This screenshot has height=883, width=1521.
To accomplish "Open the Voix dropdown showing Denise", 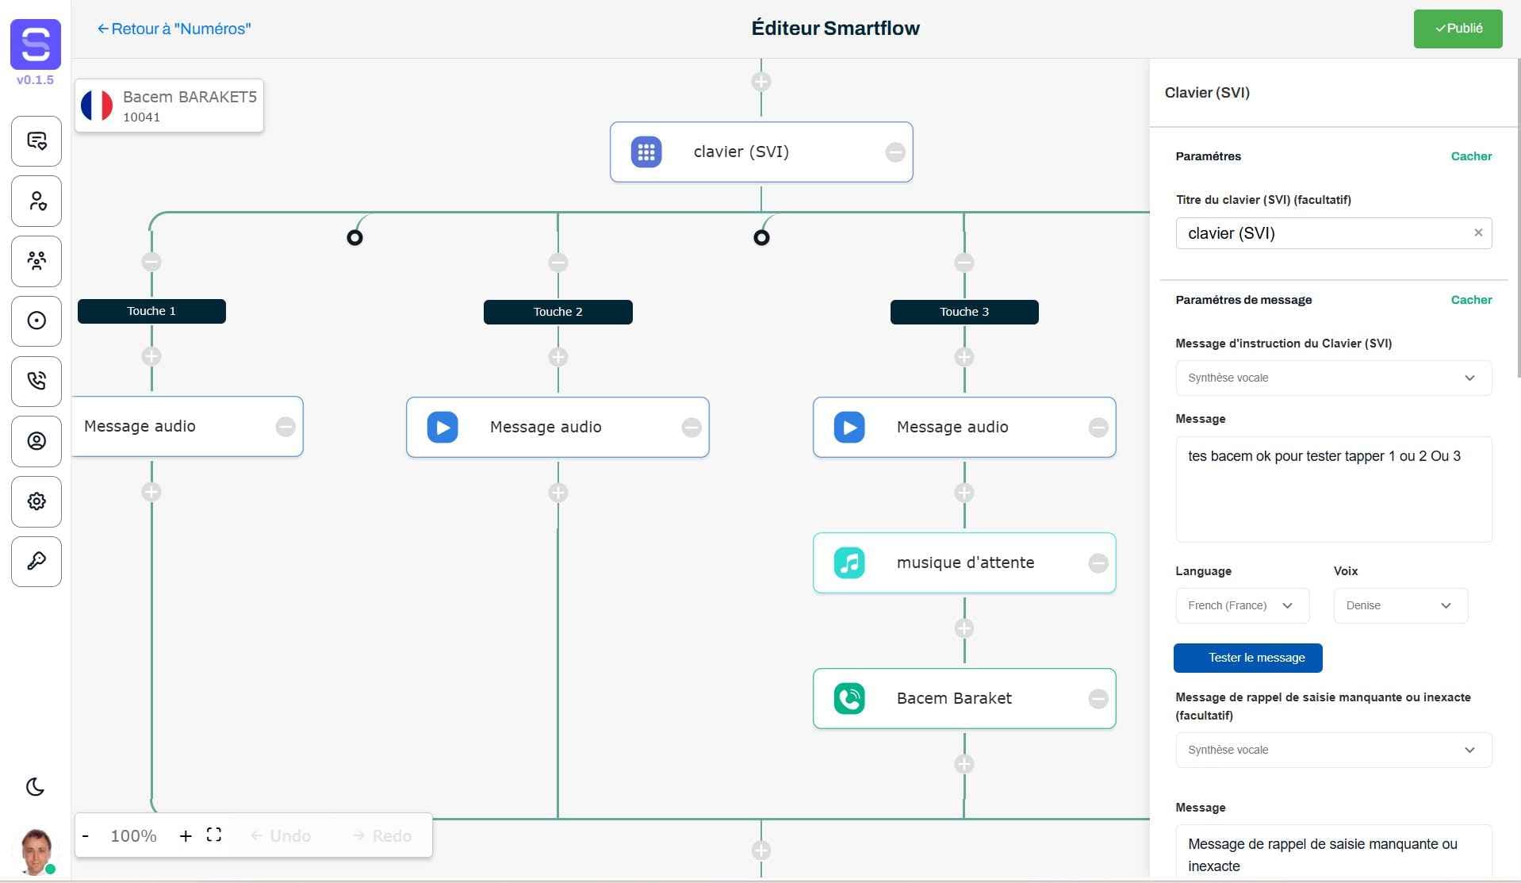I will coord(1399,605).
